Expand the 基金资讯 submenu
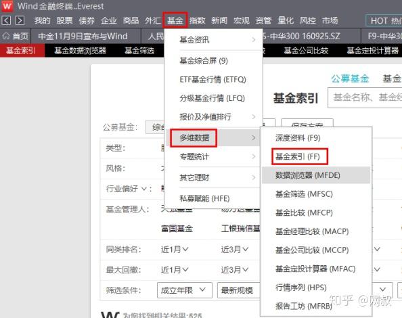The image size is (402, 318). (213, 40)
